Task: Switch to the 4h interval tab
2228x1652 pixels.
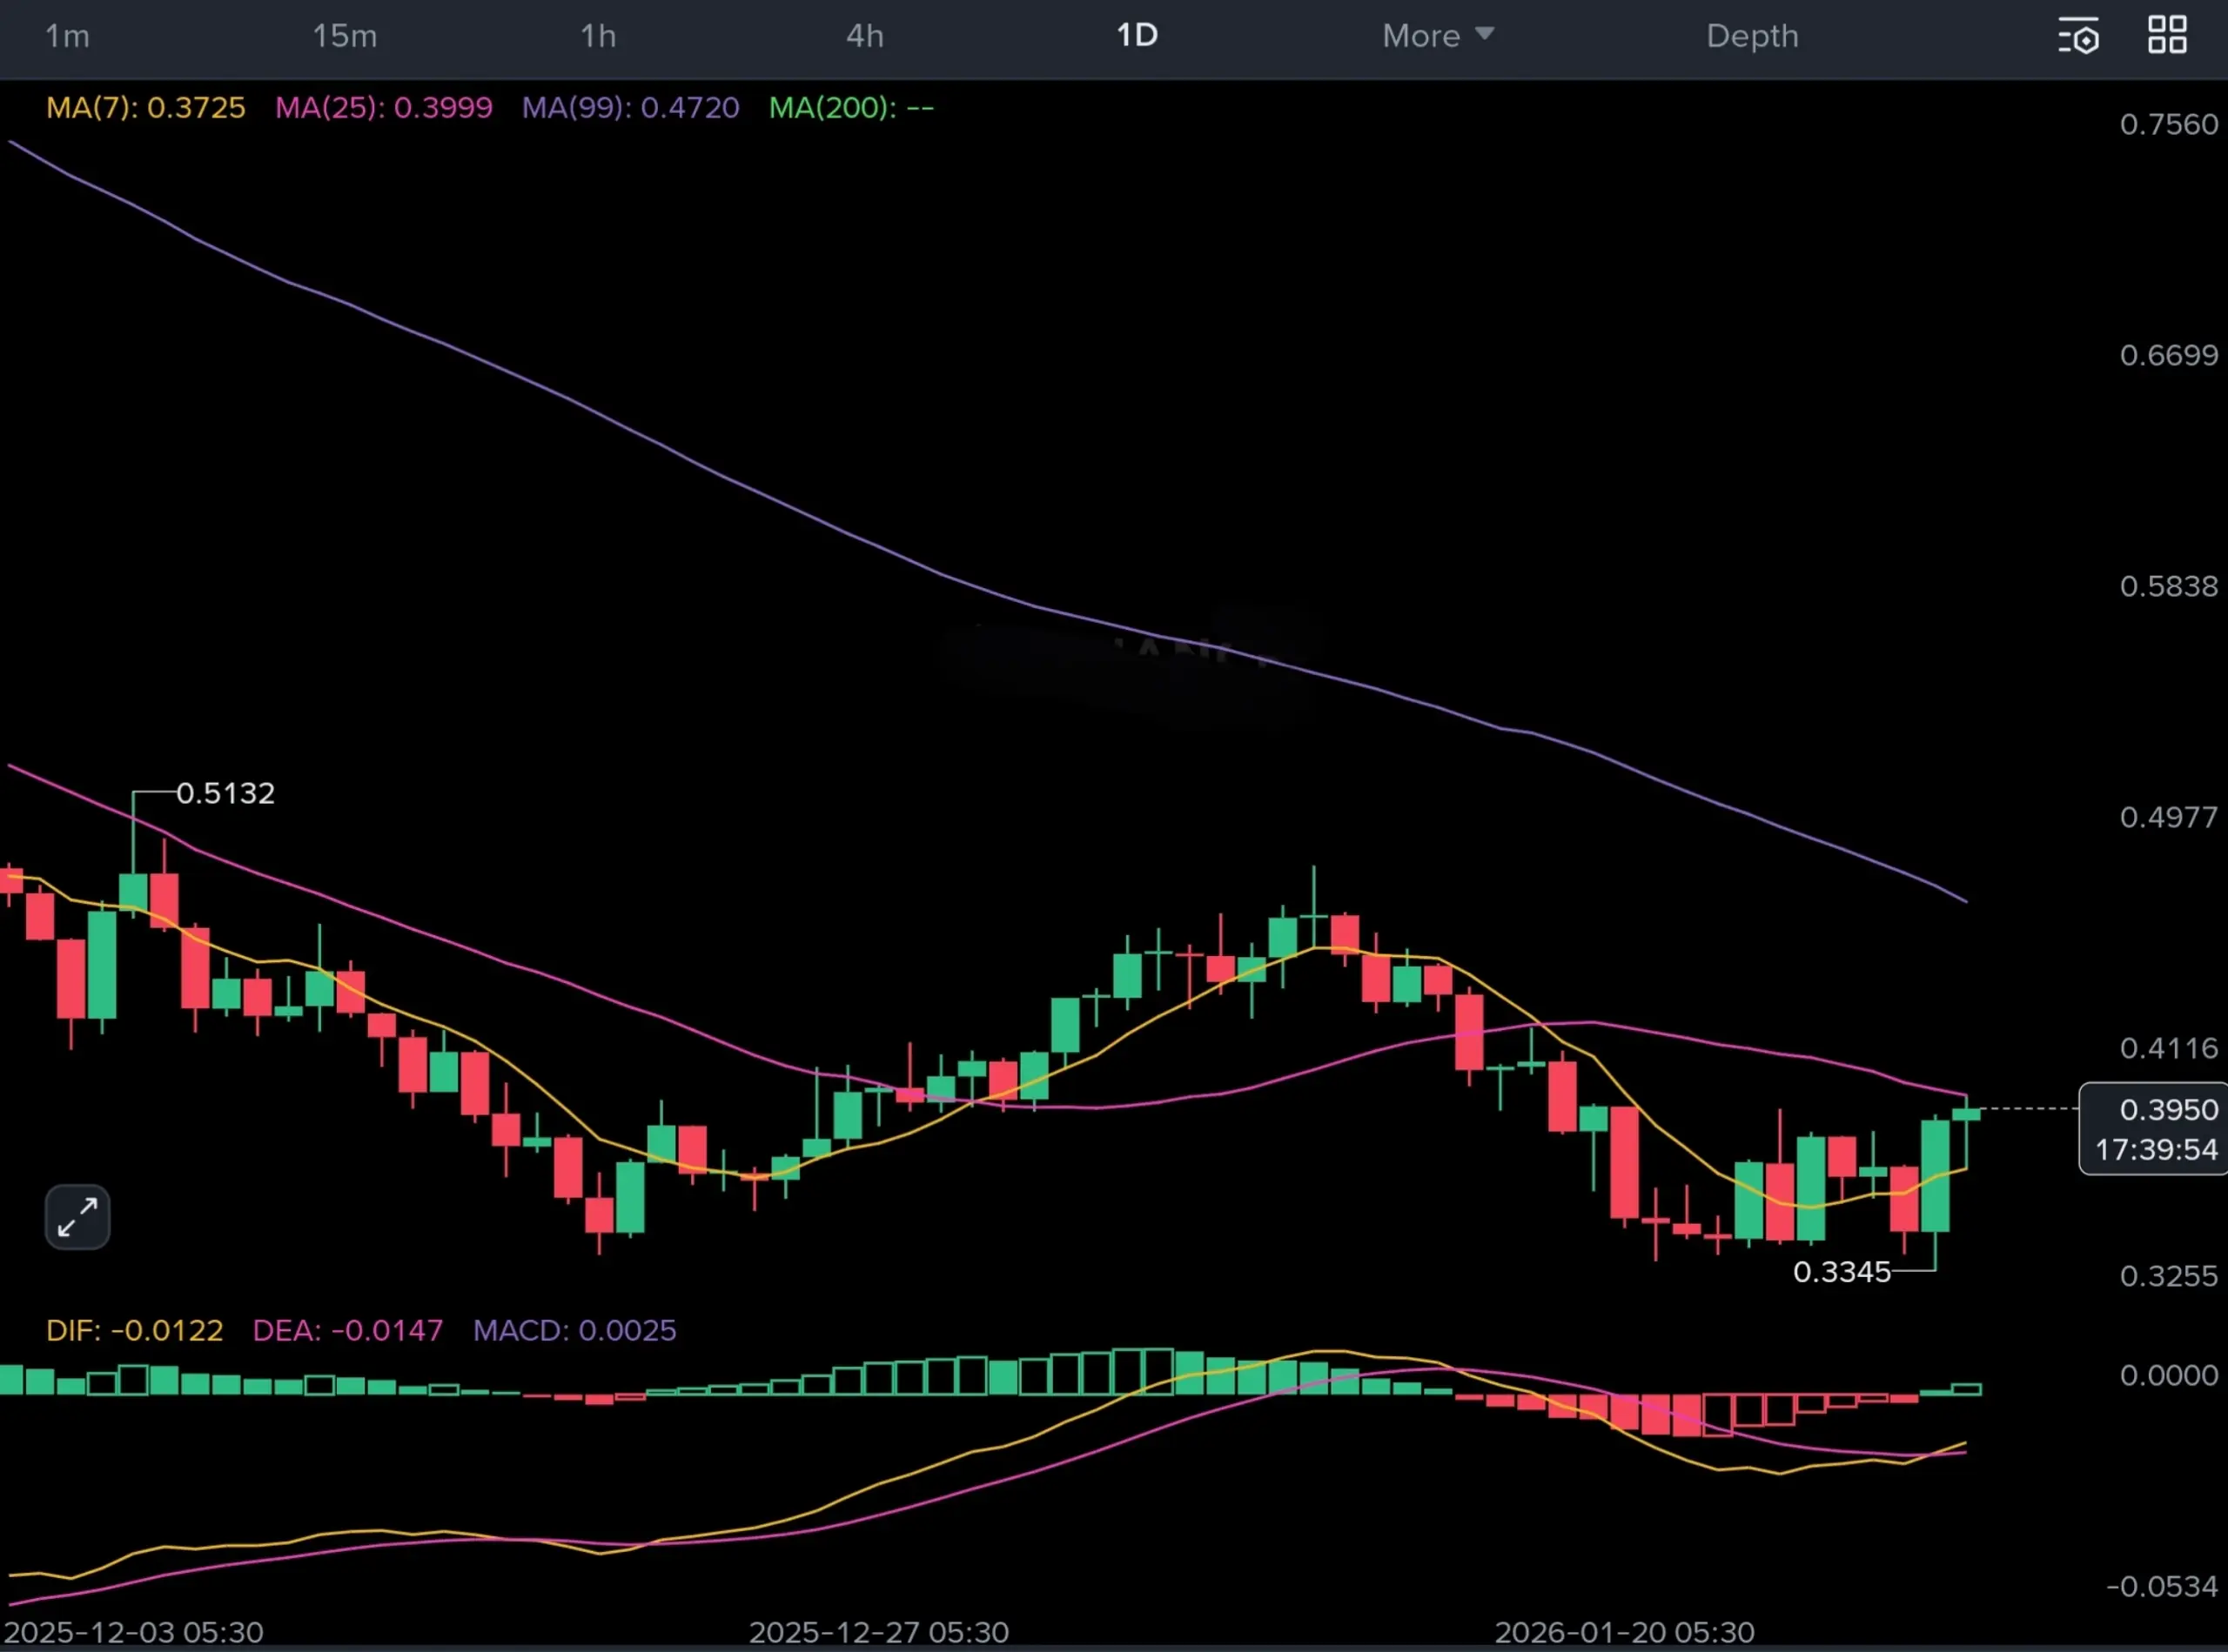Action: coord(864,36)
